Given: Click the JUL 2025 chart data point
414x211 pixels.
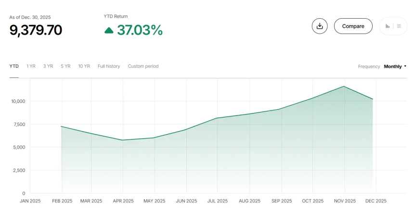Looking at the screenshot, I should pos(217,118).
